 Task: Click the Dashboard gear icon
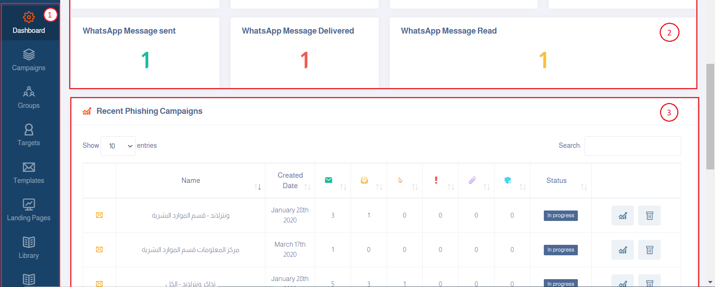pyautogui.click(x=29, y=17)
